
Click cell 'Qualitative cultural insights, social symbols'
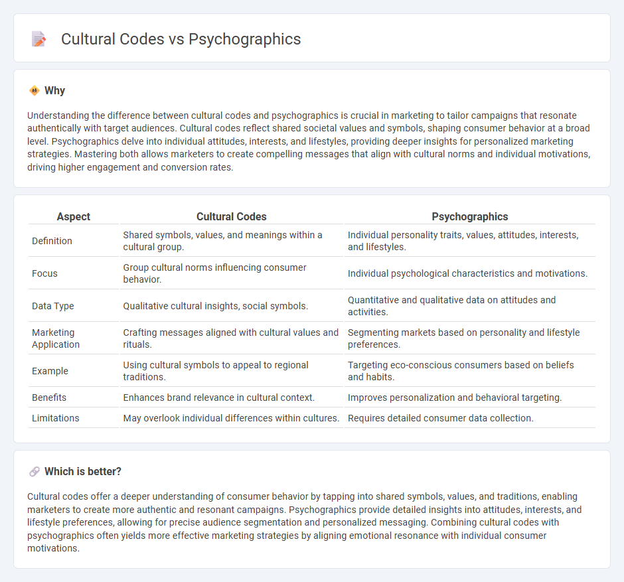click(x=231, y=306)
